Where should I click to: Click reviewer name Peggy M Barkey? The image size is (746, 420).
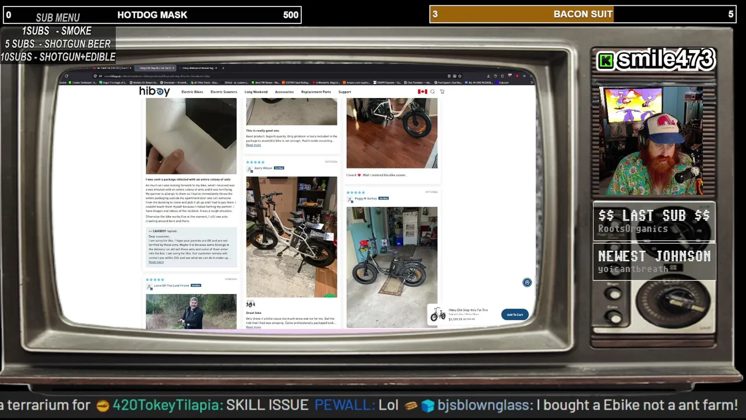point(365,198)
